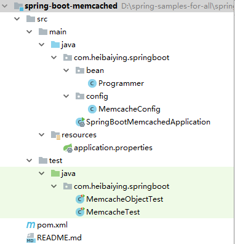Select com.heibaiying.springboot package under main

[x=122, y=58]
